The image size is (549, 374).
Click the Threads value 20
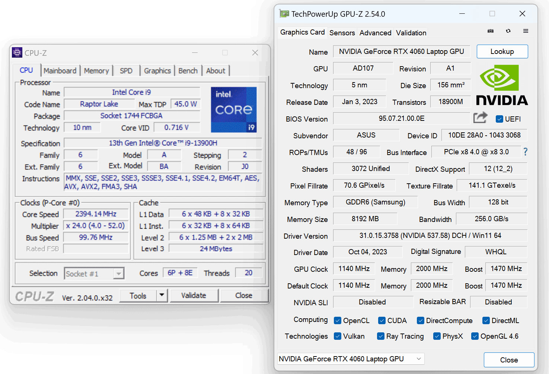[x=249, y=273]
